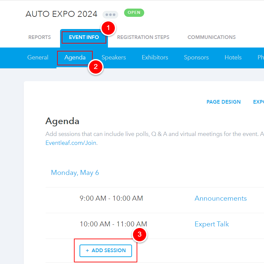
Task: Open the General sub-tab
Action: pyautogui.click(x=38, y=57)
